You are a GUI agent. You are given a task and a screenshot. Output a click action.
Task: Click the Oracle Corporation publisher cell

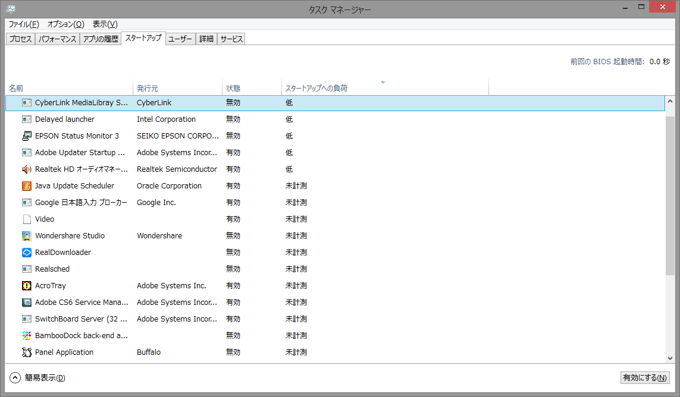pos(169,186)
